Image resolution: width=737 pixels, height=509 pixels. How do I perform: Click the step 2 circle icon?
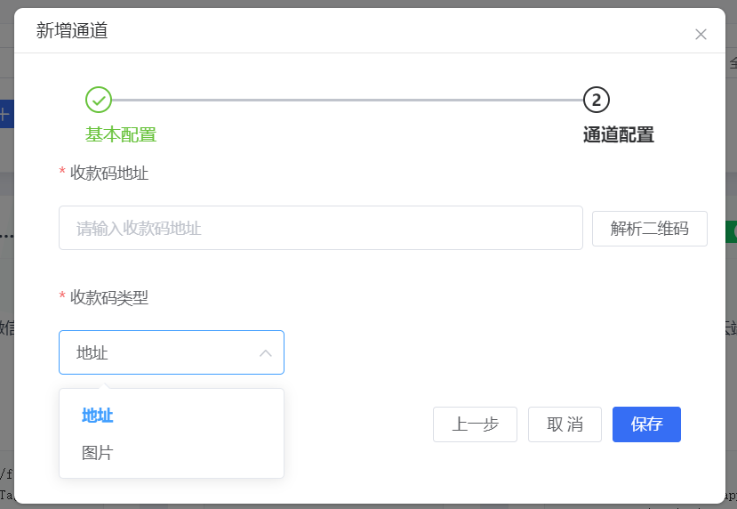point(596,100)
